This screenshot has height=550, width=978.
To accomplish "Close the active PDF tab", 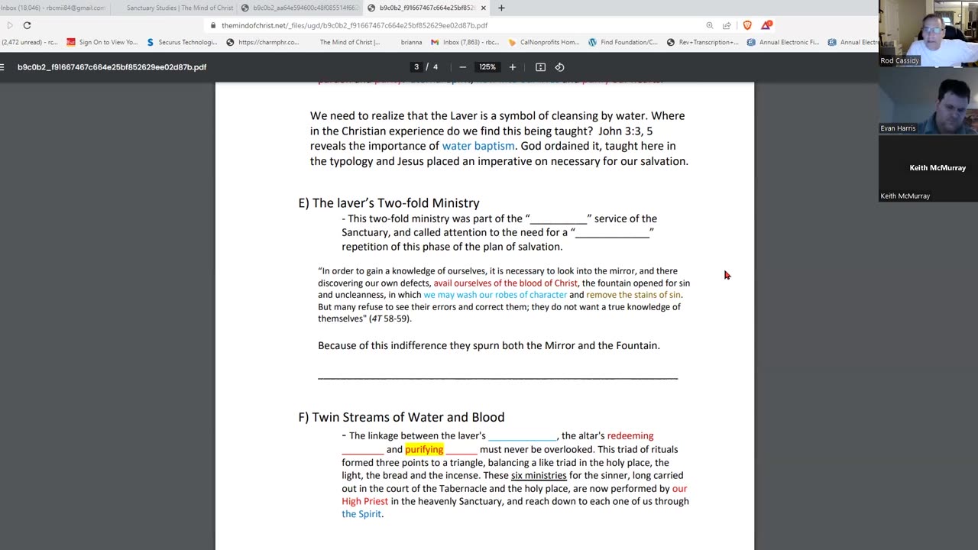I will [x=483, y=8].
